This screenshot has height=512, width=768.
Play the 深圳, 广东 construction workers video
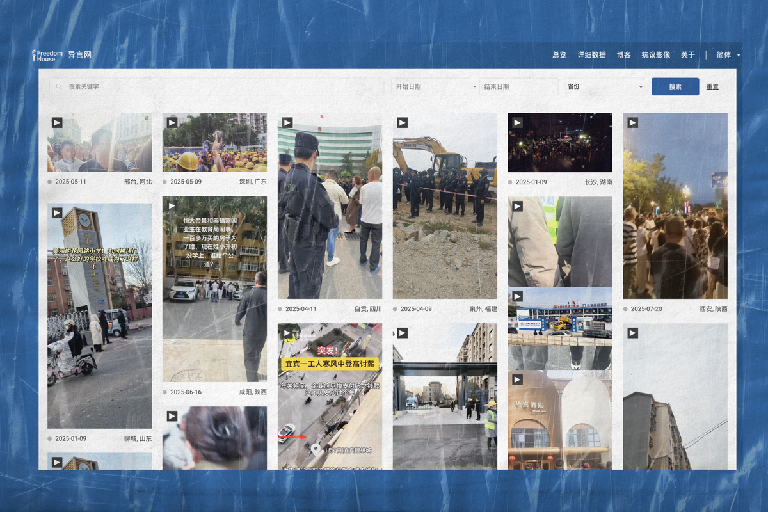[x=172, y=123]
